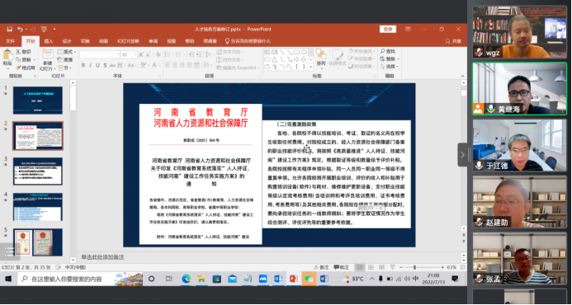Image resolution: width=572 pixels, height=305 pixels.
Task: Reset the slide with 重置
Action: tap(65, 59)
